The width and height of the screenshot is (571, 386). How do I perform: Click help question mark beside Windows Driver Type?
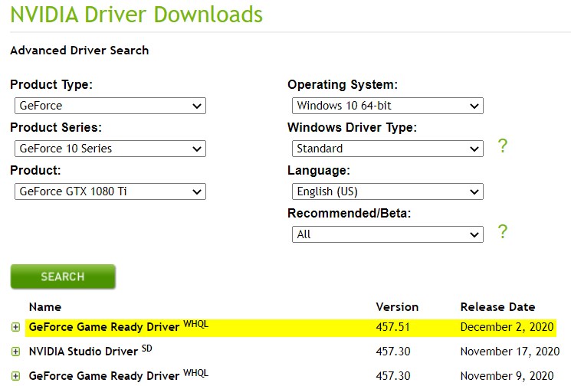[x=503, y=146]
